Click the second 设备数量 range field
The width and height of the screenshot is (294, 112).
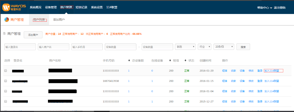pos(157,47)
